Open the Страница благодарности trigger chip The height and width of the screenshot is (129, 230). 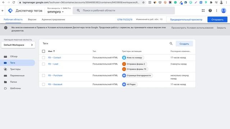[x=137, y=76]
